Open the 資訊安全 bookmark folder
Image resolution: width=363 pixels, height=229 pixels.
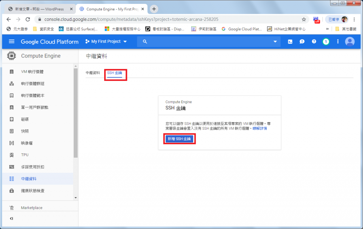coord(43,29)
